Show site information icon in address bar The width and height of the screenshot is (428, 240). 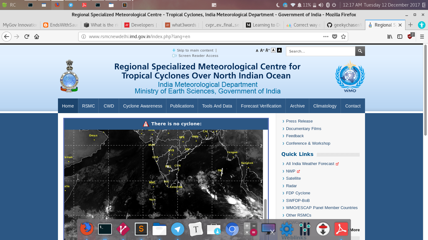tap(84, 37)
